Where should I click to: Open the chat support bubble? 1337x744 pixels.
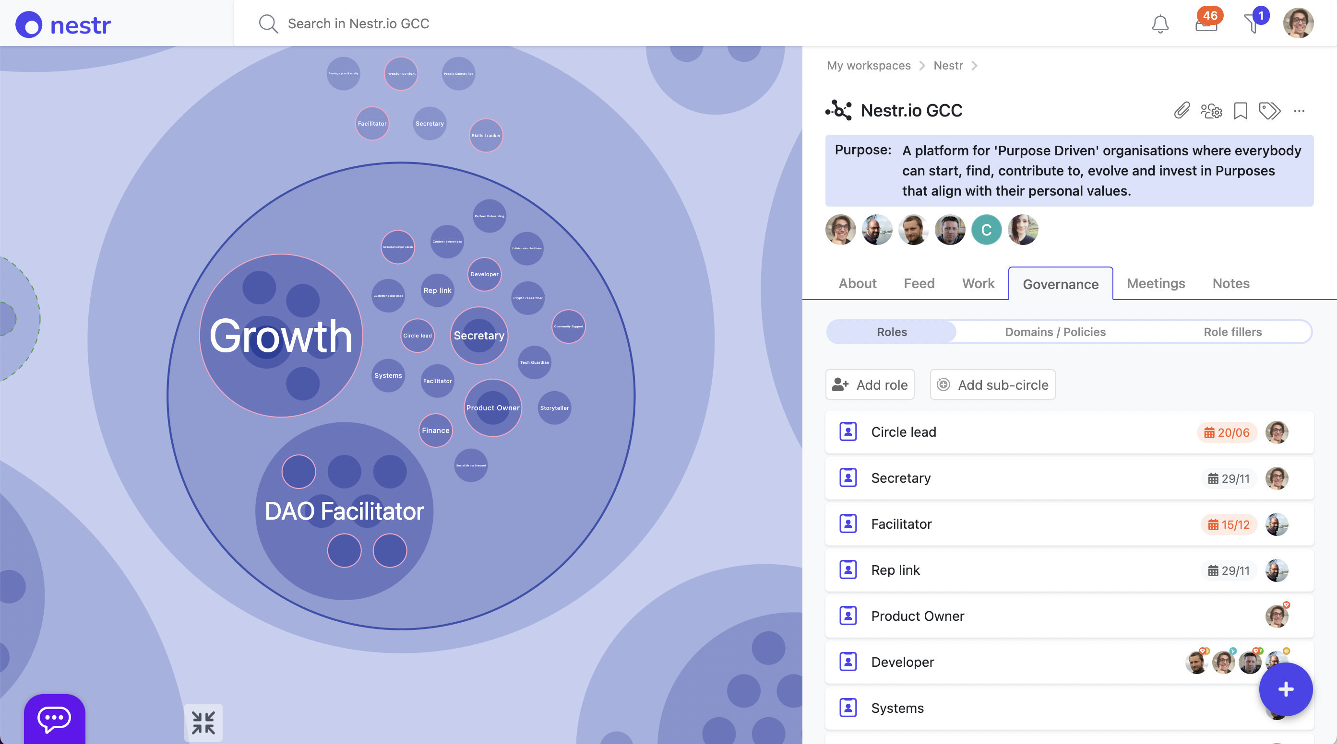[x=55, y=719]
